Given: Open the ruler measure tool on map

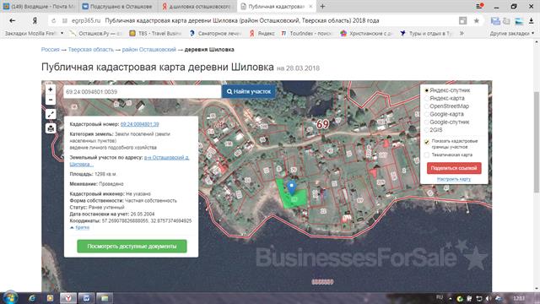Looking at the screenshot, I should (51, 114).
